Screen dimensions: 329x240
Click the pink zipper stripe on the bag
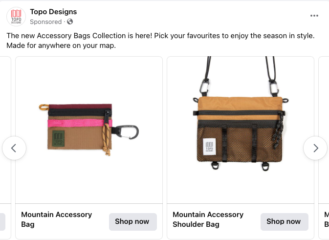(78, 123)
